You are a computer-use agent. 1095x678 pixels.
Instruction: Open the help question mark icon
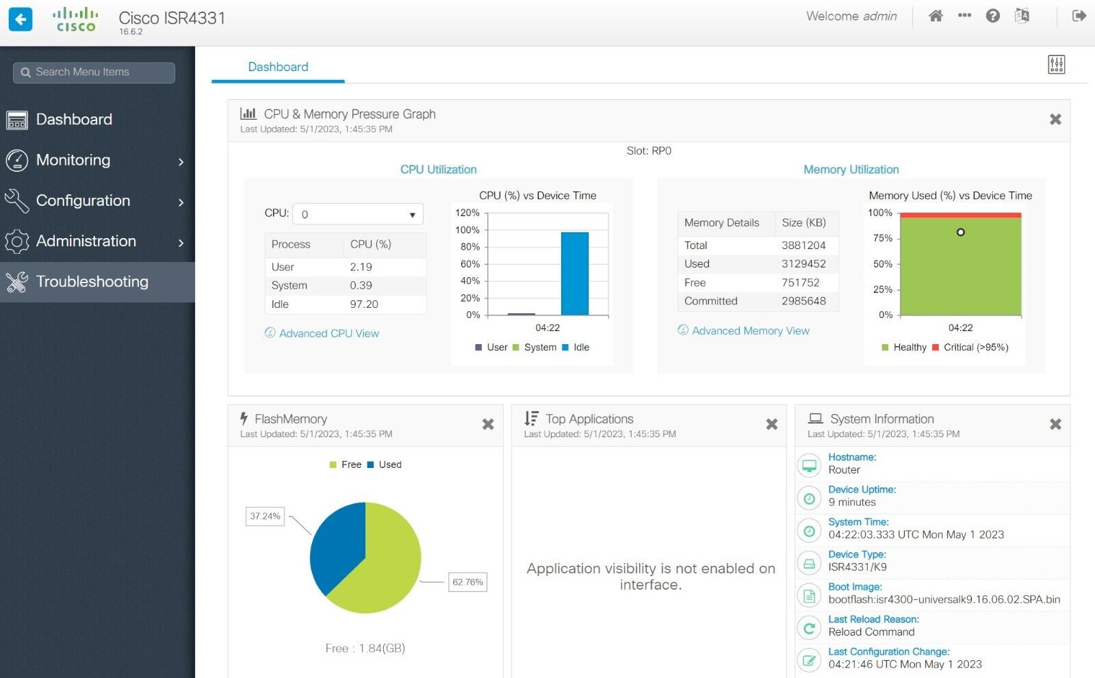tap(992, 16)
